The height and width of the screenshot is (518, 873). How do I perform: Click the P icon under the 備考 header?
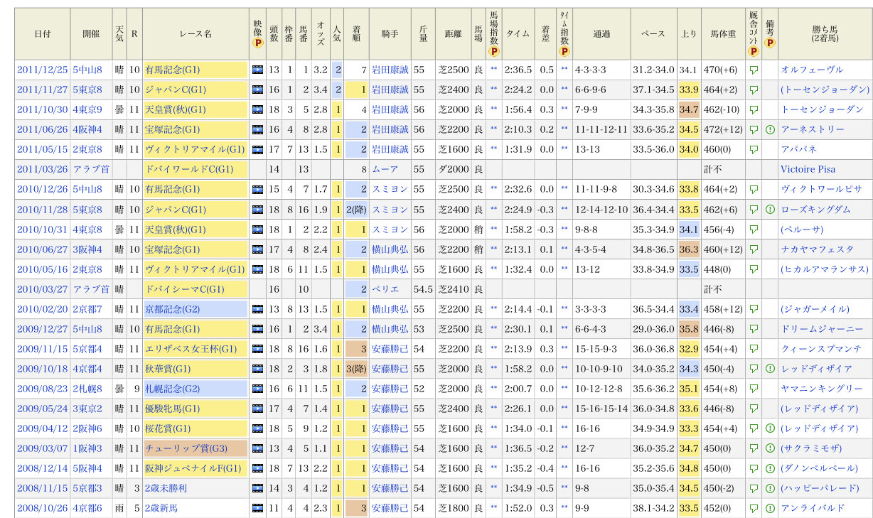[x=769, y=42]
